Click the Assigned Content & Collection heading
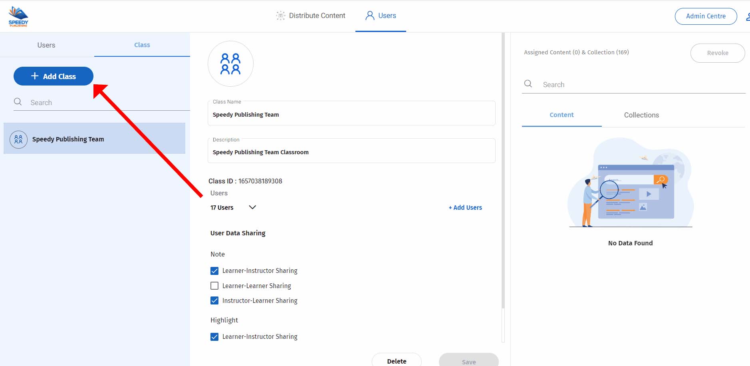 pyautogui.click(x=576, y=52)
